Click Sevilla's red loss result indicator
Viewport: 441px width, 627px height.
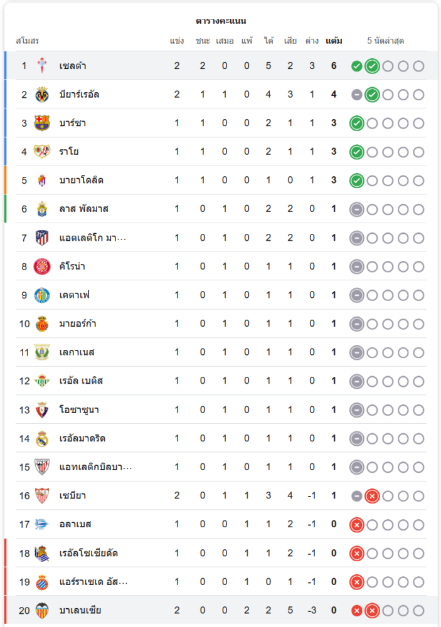click(372, 496)
